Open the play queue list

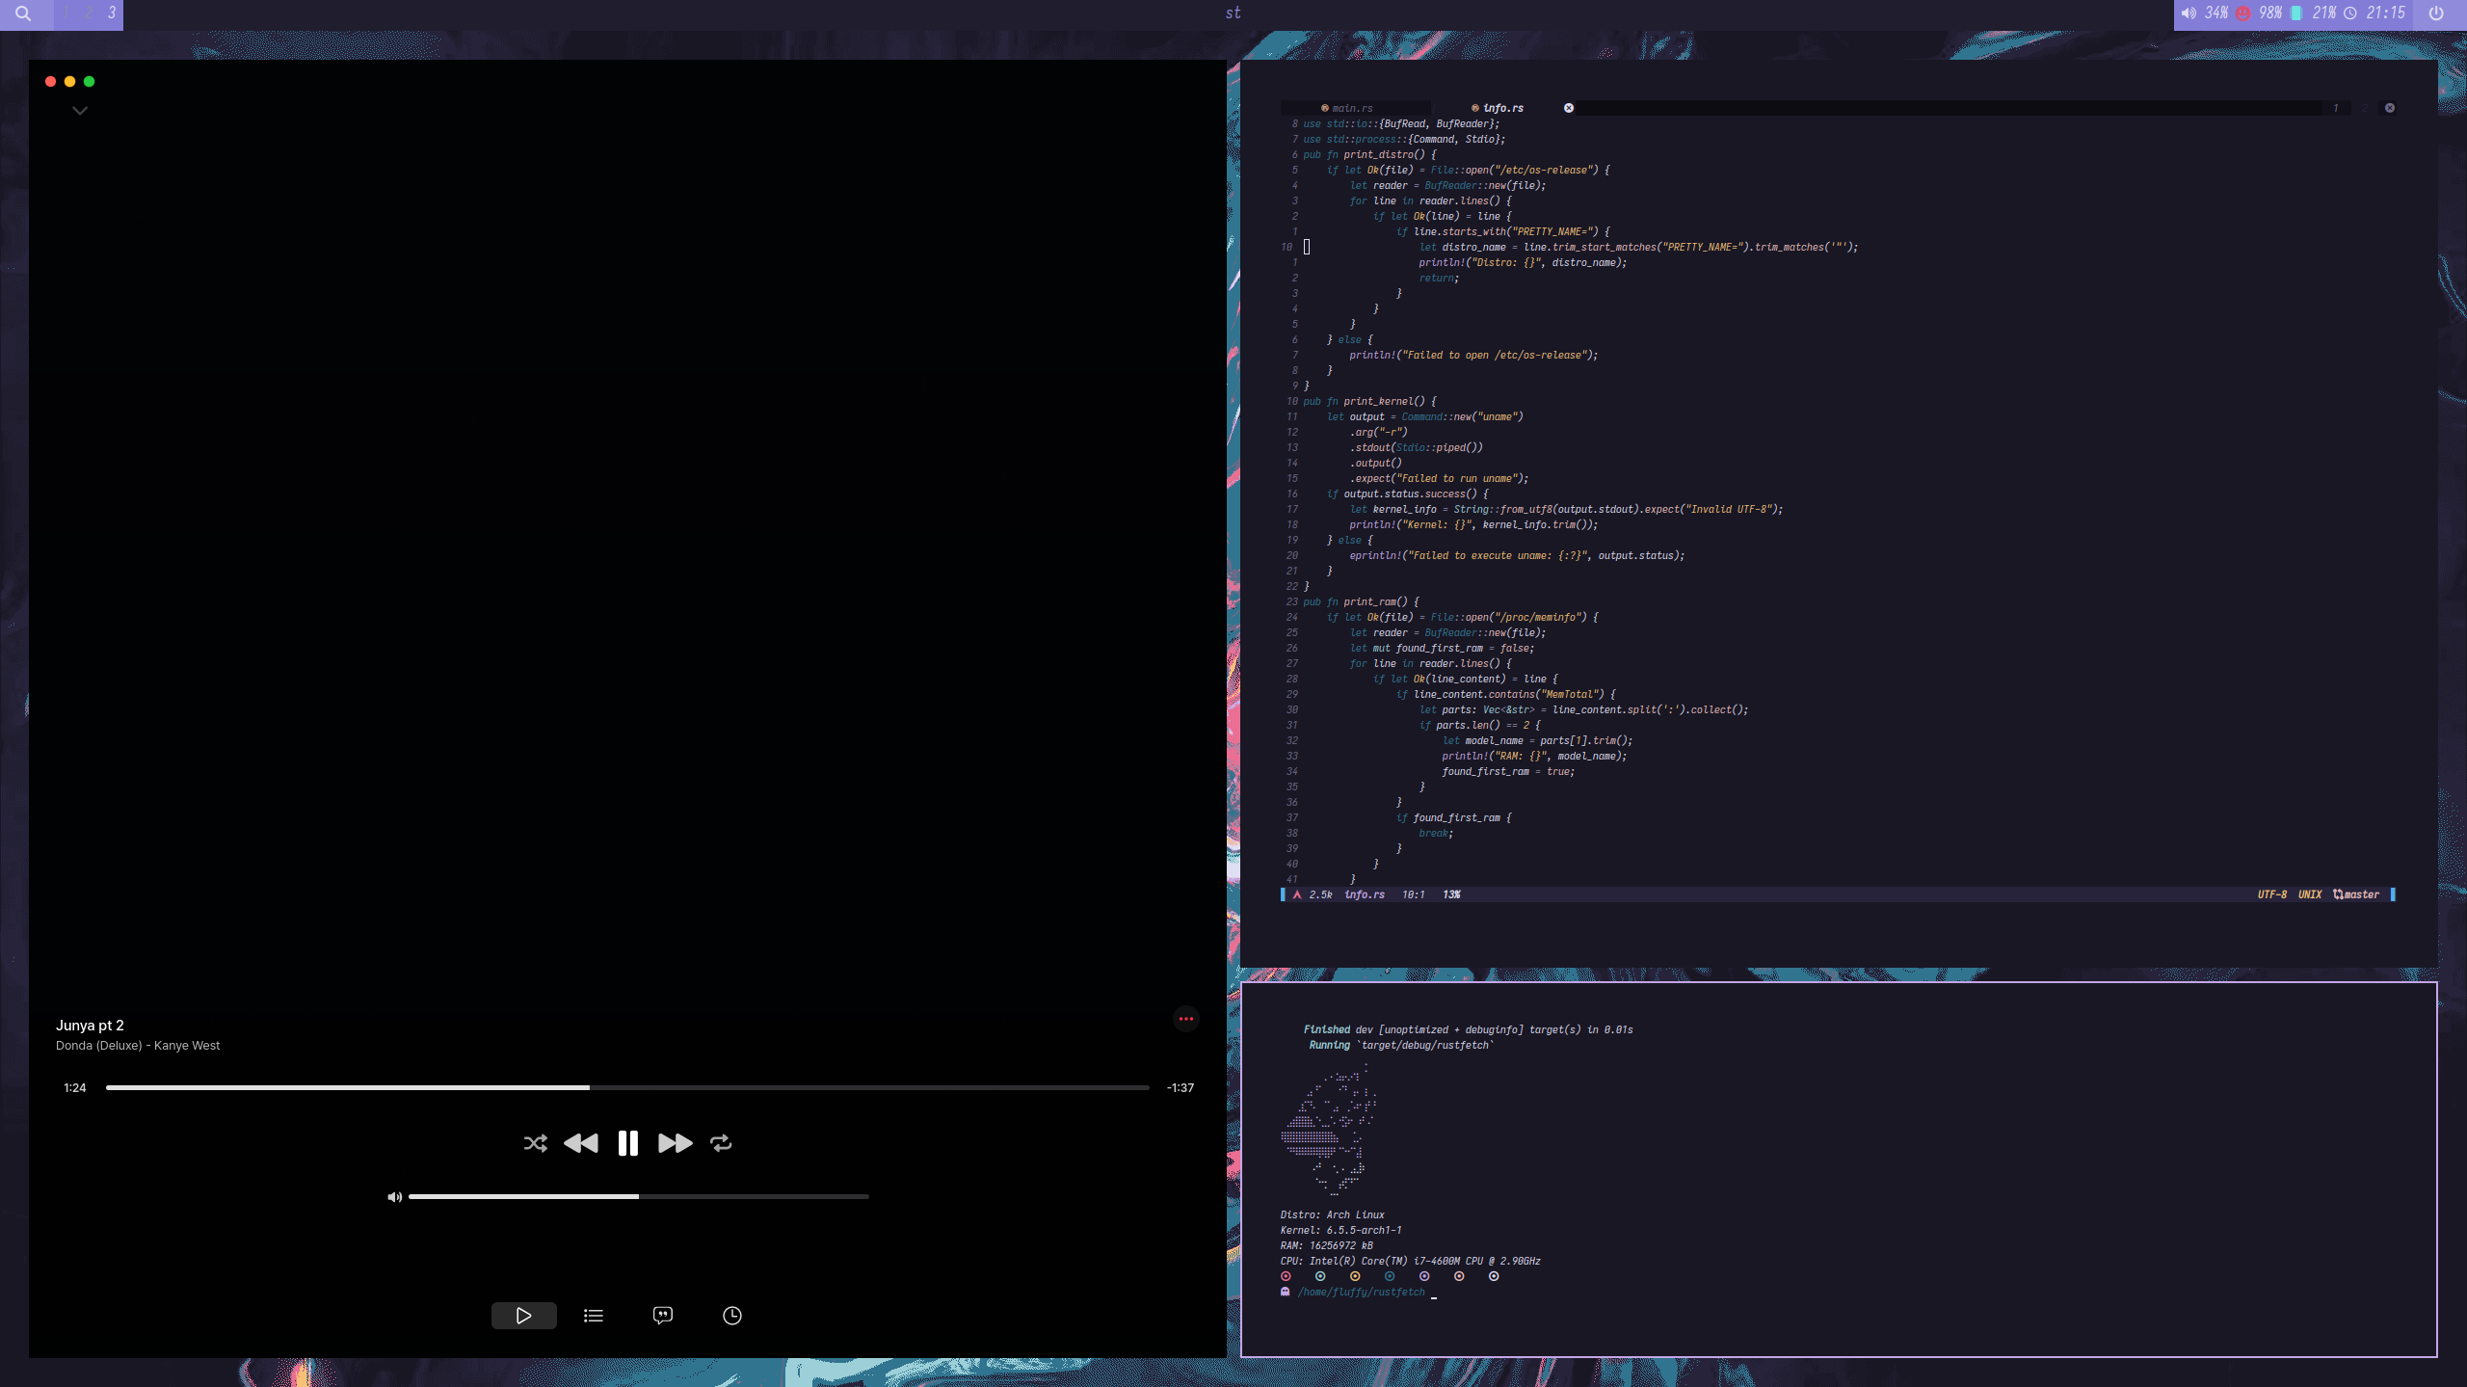pos(594,1316)
